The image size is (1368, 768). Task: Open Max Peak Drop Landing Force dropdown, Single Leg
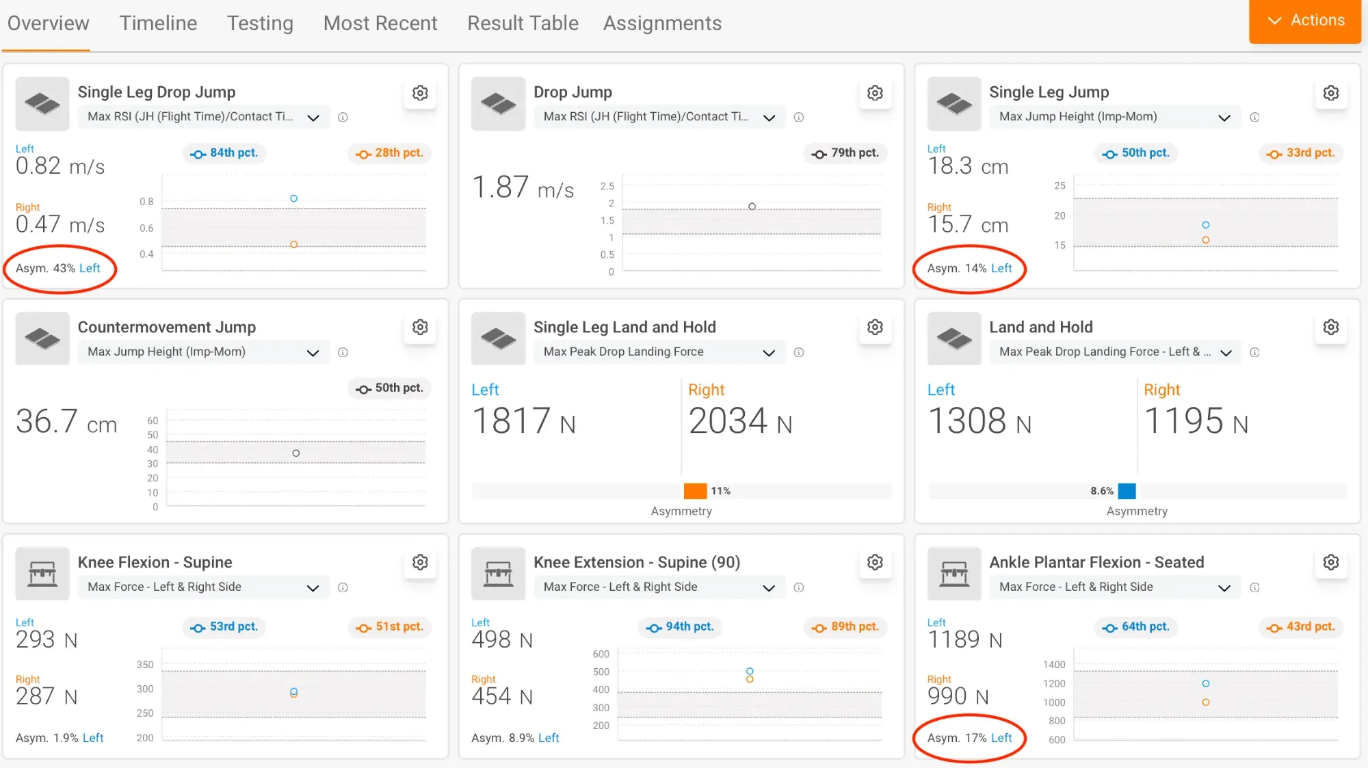659,352
